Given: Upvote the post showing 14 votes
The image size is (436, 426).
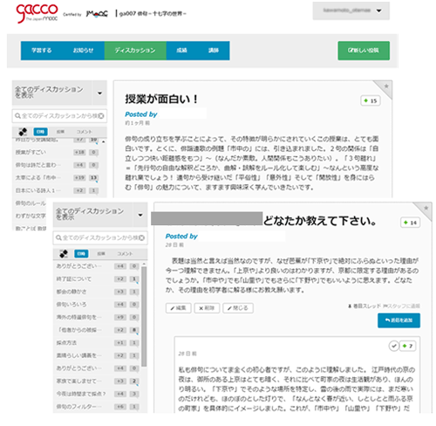Looking at the screenshot, I should pyautogui.click(x=410, y=223).
